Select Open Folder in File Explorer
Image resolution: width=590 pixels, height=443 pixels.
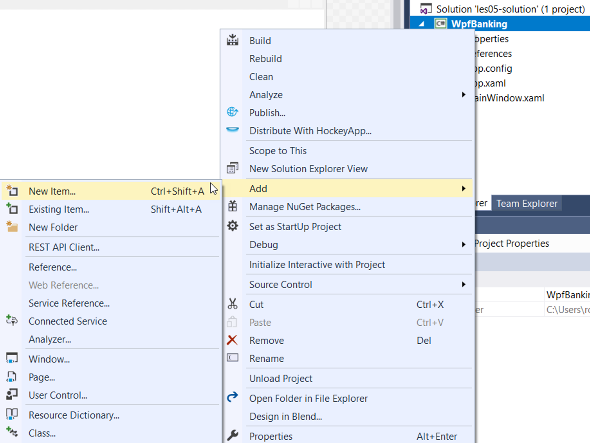point(308,398)
